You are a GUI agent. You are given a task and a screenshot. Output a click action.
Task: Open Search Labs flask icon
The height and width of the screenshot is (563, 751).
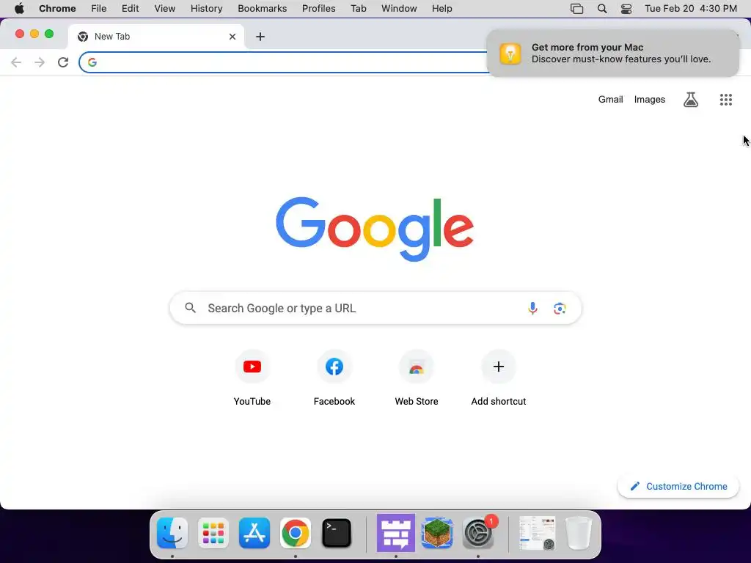691,100
